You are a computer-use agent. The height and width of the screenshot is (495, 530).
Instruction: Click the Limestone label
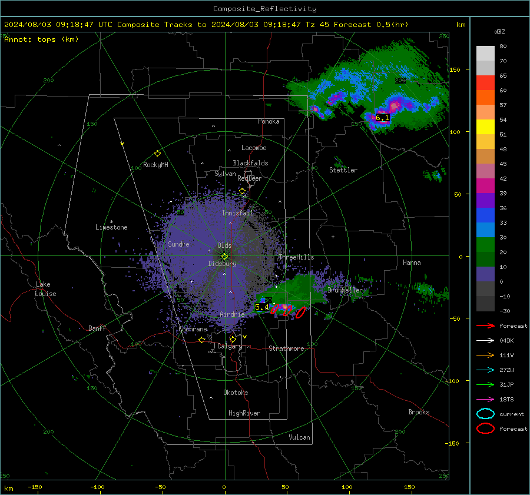[x=111, y=227]
